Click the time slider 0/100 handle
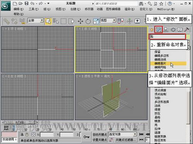193x144 pixels. click(x=20, y=122)
